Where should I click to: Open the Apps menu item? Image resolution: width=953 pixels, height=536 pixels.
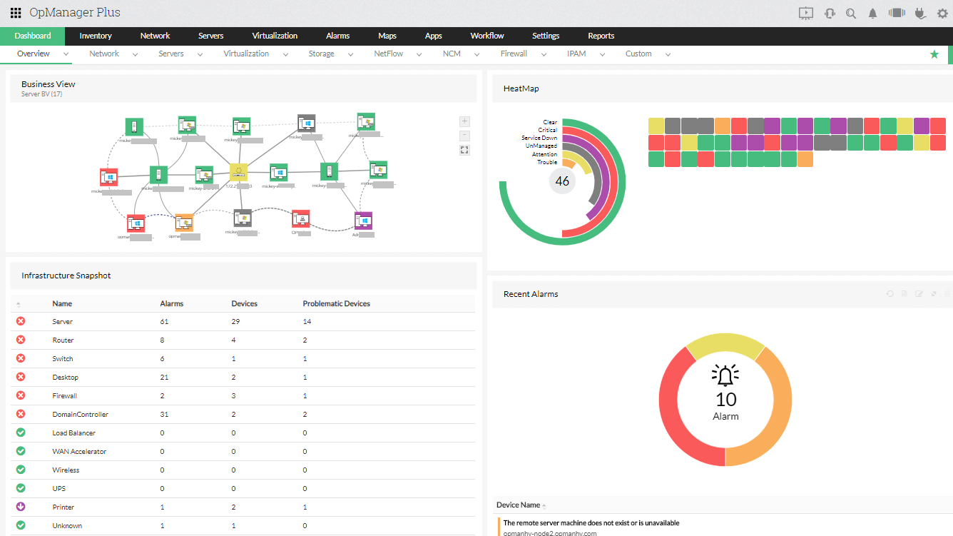tap(433, 36)
